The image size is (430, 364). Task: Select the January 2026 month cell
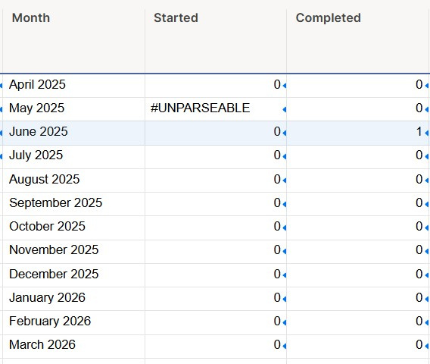coord(73,299)
